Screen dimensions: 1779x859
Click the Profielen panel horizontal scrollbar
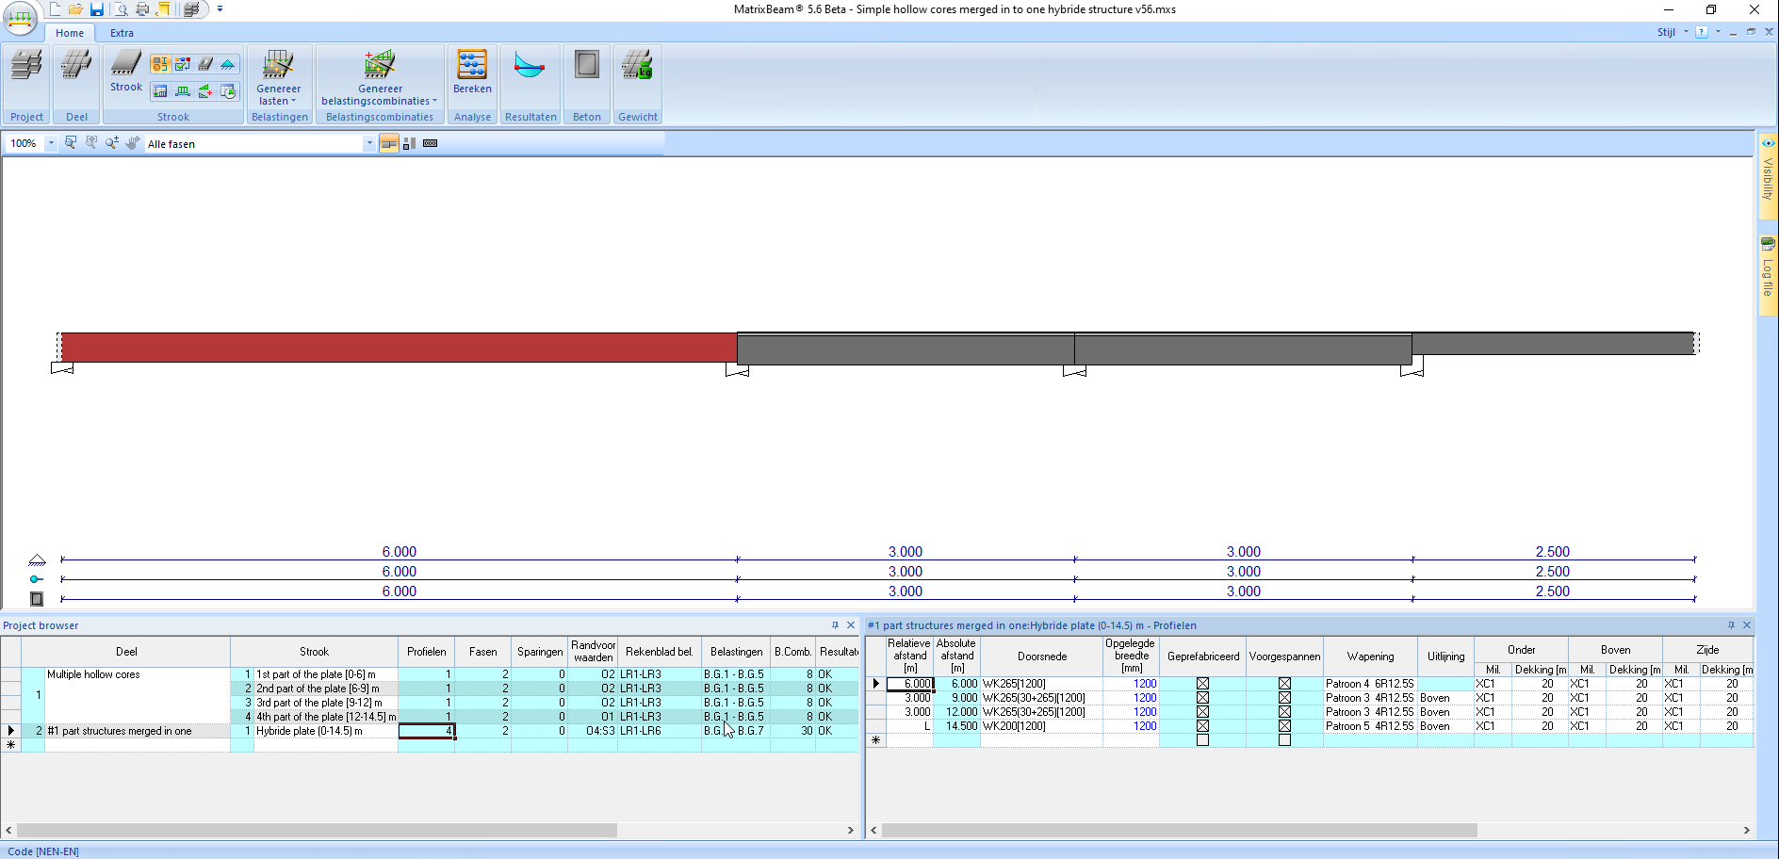(1179, 831)
